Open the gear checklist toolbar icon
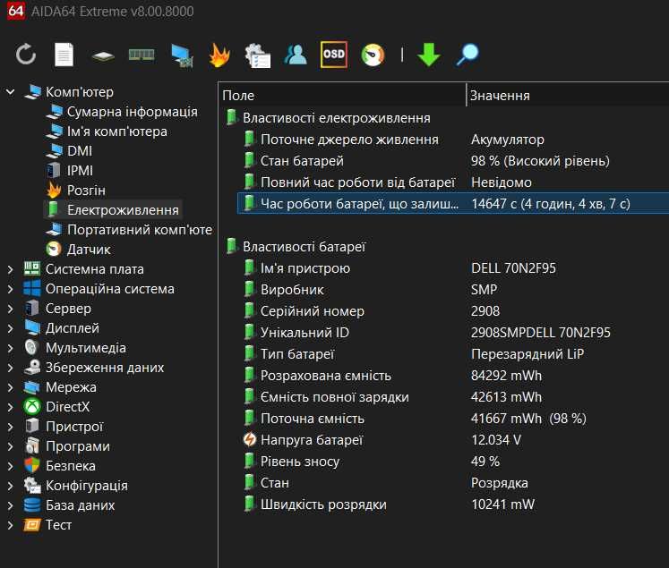This screenshot has width=669, height=568. pos(258,55)
